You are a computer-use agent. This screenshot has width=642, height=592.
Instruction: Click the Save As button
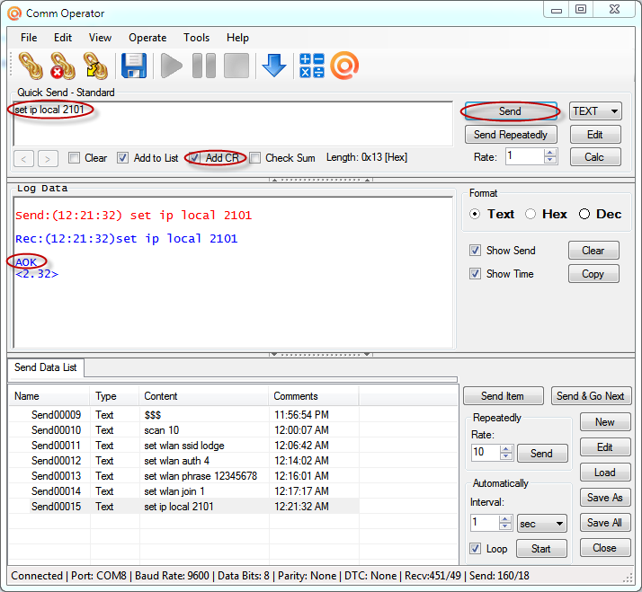(x=605, y=498)
